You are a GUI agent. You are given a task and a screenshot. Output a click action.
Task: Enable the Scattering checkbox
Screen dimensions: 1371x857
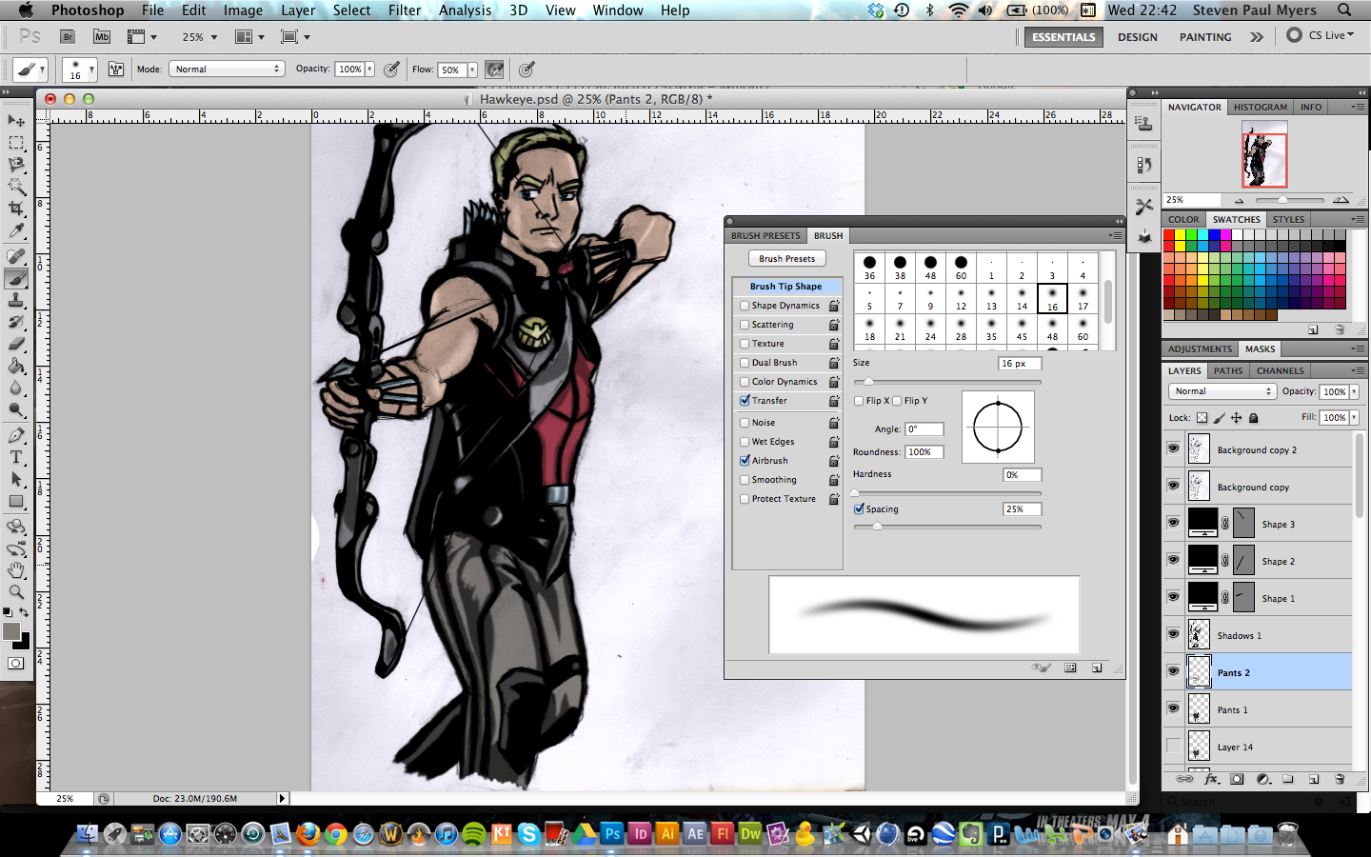745,325
